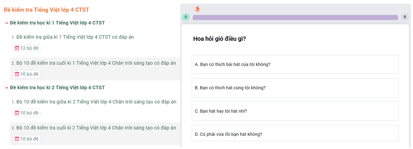
Task: Collapse the "Đề kiểm tra học kì 2" section chevron
Action: tap(7, 88)
